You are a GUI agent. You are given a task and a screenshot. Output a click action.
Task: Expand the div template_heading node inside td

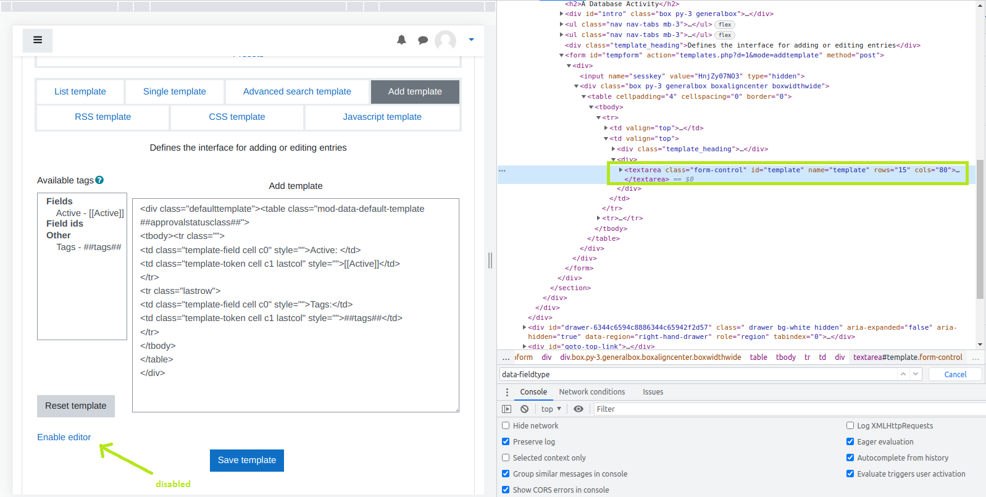point(613,149)
